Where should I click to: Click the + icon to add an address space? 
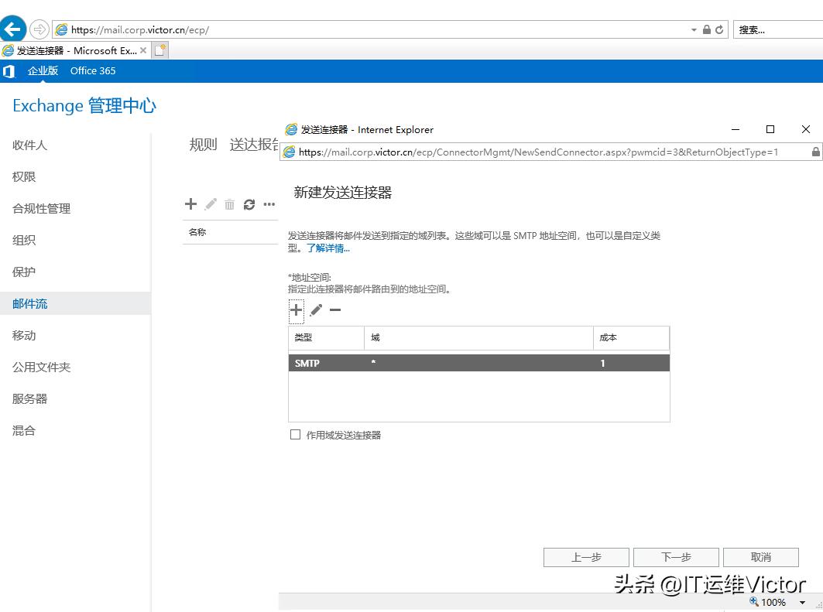coord(296,310)
